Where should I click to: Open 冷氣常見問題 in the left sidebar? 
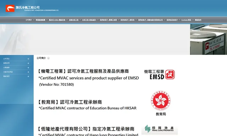click(x=8, y=72)
